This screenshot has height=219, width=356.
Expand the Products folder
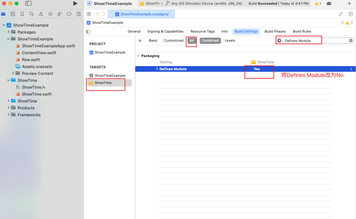click(x=8, y=108)
